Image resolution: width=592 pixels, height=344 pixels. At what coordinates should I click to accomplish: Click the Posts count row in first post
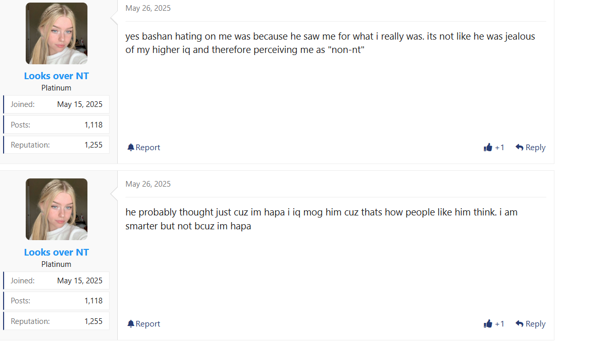coord(57,125)
